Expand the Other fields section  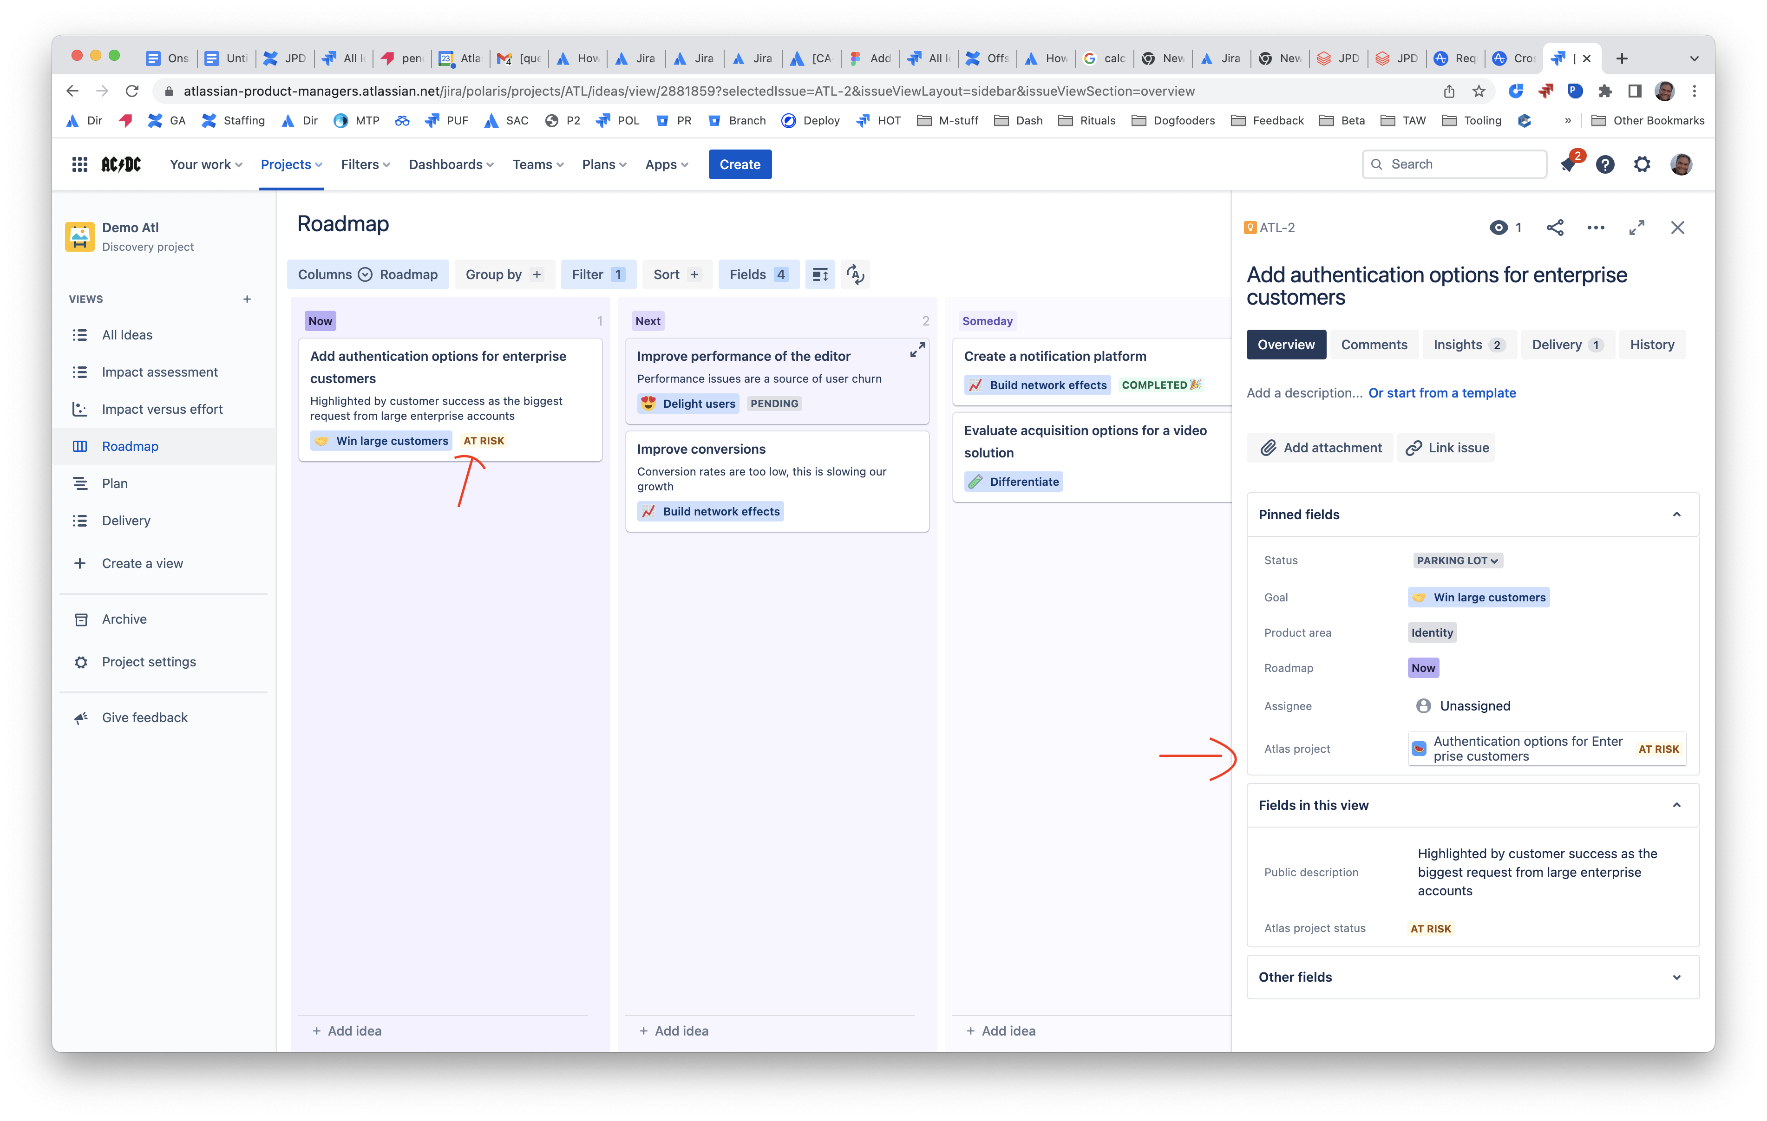[1676, 977]
